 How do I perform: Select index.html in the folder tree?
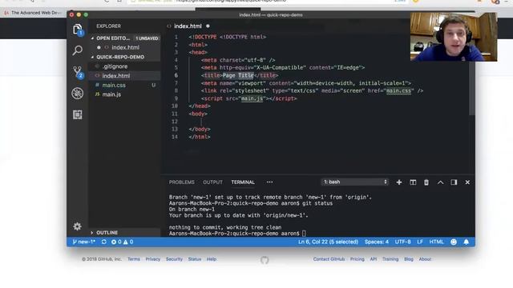115,76
